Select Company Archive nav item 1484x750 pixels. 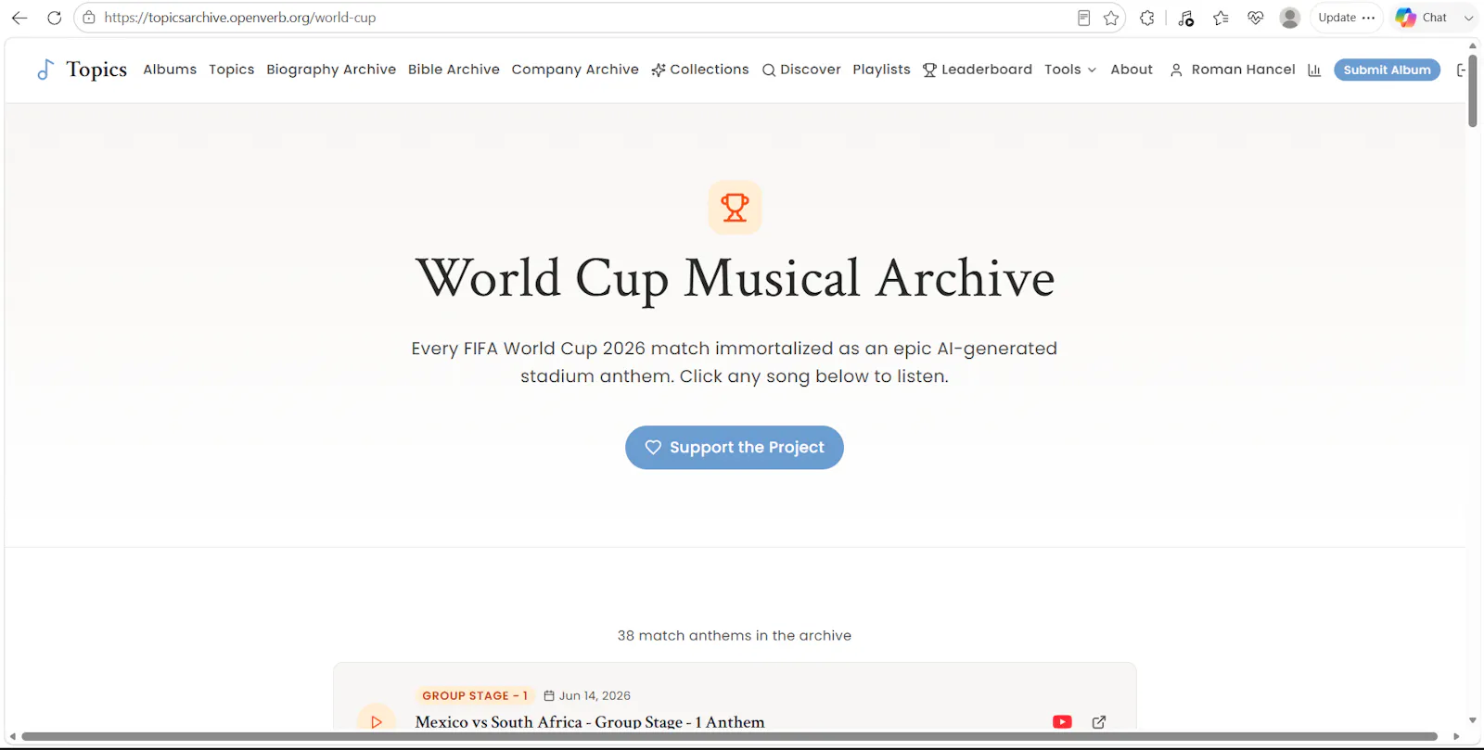pyautogui.click(x=575, y=70)
